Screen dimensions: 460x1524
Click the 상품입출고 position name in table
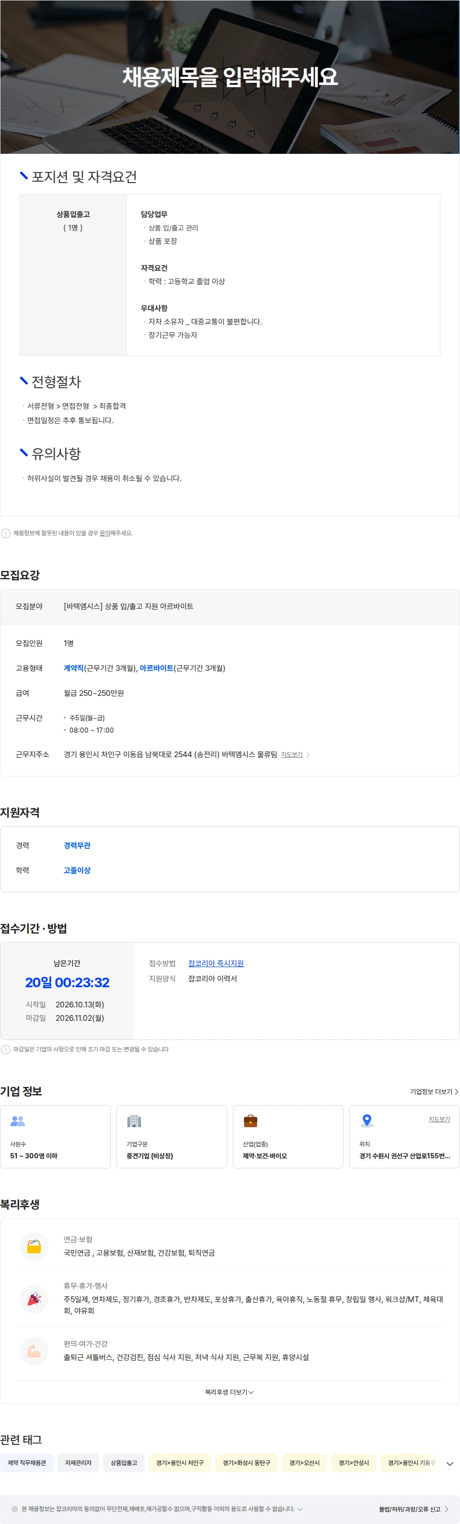click(x=73, y=214)
